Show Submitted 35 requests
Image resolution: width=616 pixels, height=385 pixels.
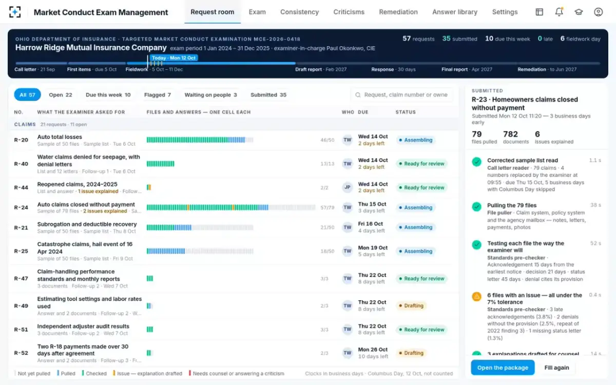(268, 95)
